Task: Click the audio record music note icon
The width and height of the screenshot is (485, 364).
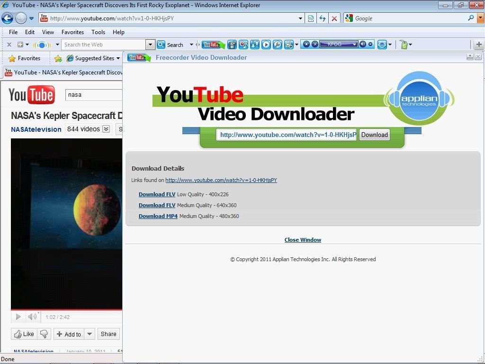Action: point(243,45)
